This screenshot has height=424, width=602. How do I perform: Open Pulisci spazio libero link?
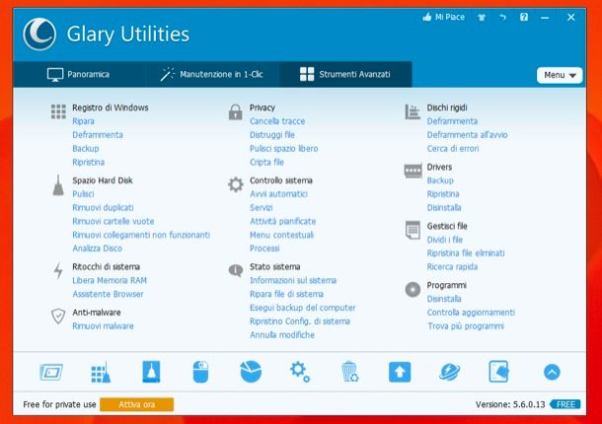(x=283, y=149)
